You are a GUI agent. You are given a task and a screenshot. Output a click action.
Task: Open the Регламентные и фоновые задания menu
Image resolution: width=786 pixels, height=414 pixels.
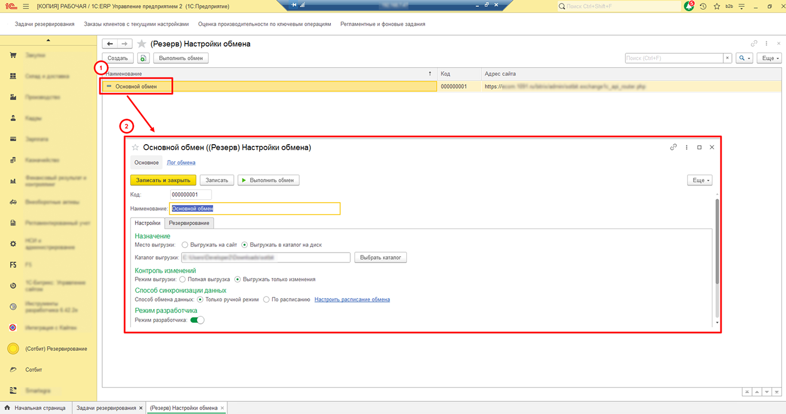point(383,24)
